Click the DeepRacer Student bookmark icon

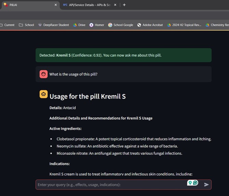(x=40, y=25)
